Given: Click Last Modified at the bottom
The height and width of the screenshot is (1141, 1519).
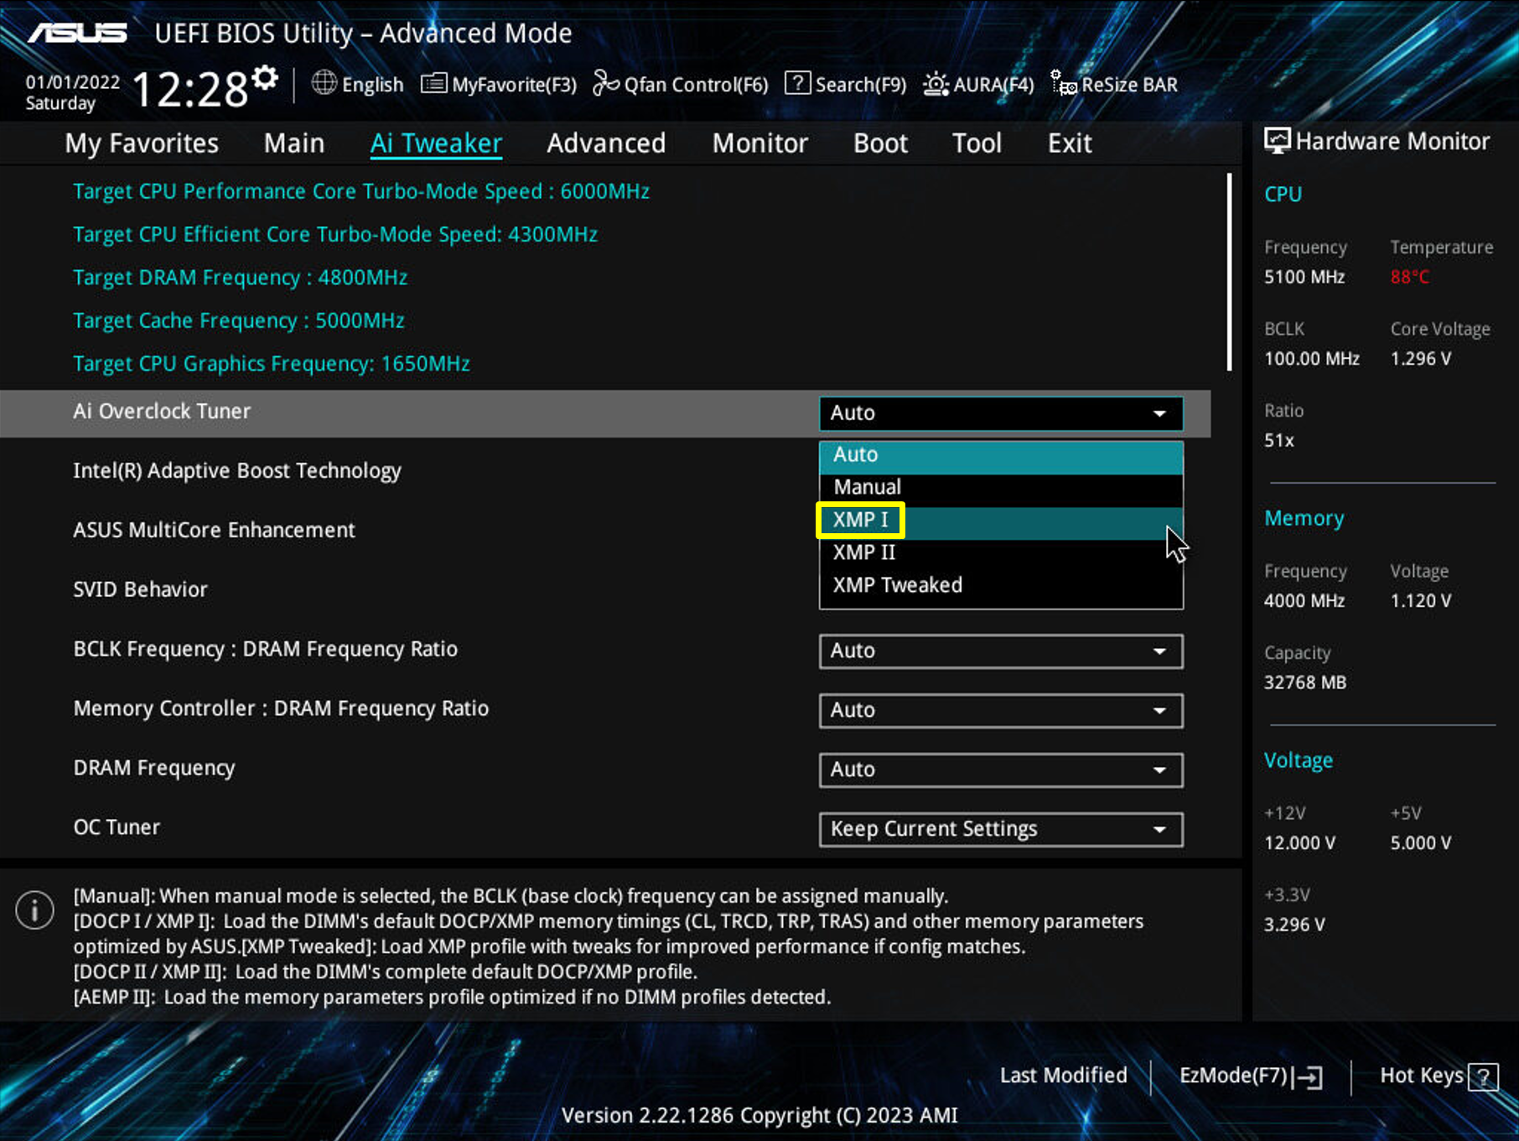Looking at the screenshot, I should 1063,1076.
